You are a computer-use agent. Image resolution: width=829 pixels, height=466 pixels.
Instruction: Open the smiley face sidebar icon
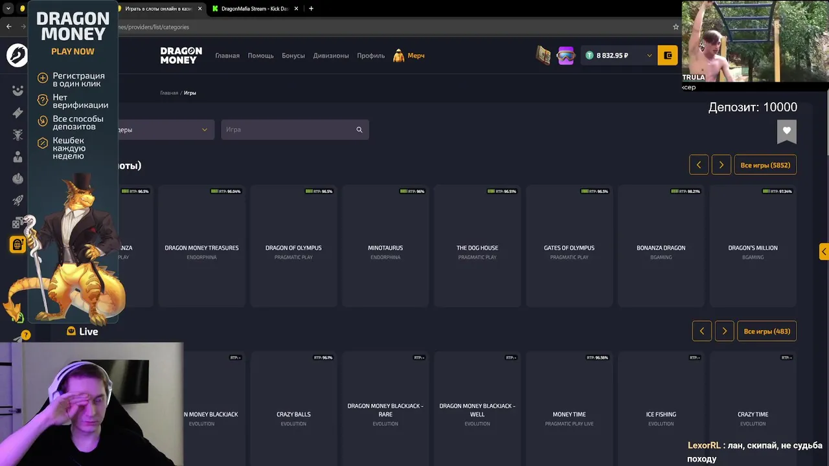(17, 91)
